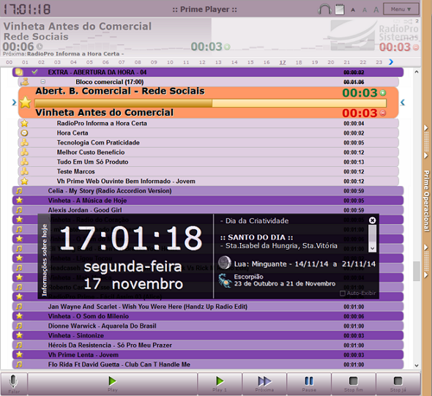Click music note of Hérois Da Resistencia
Screen dimensions: 432x396
pos(19,345)
